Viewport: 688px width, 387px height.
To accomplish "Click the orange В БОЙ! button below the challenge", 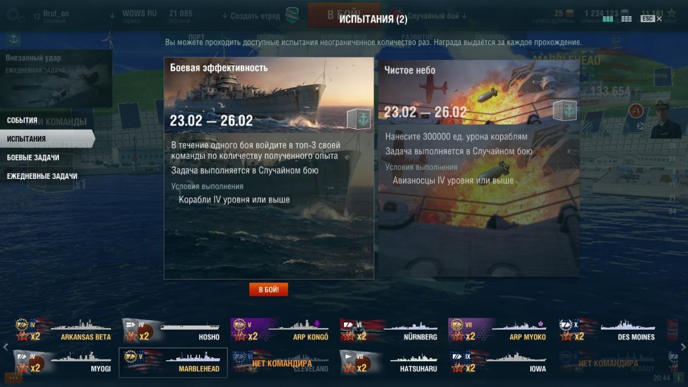I will pyautogui.click(x=269, y=290).
